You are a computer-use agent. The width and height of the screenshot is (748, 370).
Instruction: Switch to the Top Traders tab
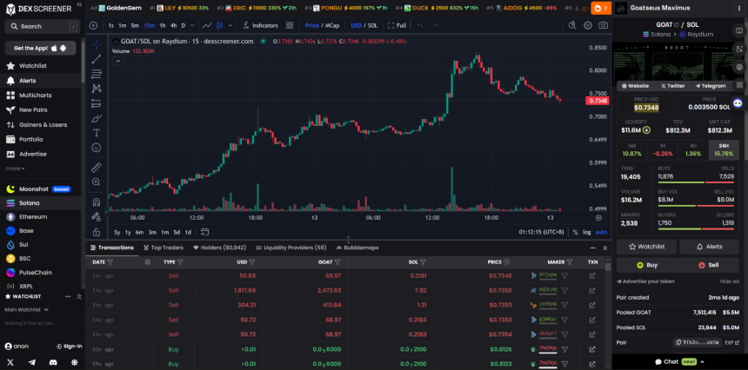(164, 248)
